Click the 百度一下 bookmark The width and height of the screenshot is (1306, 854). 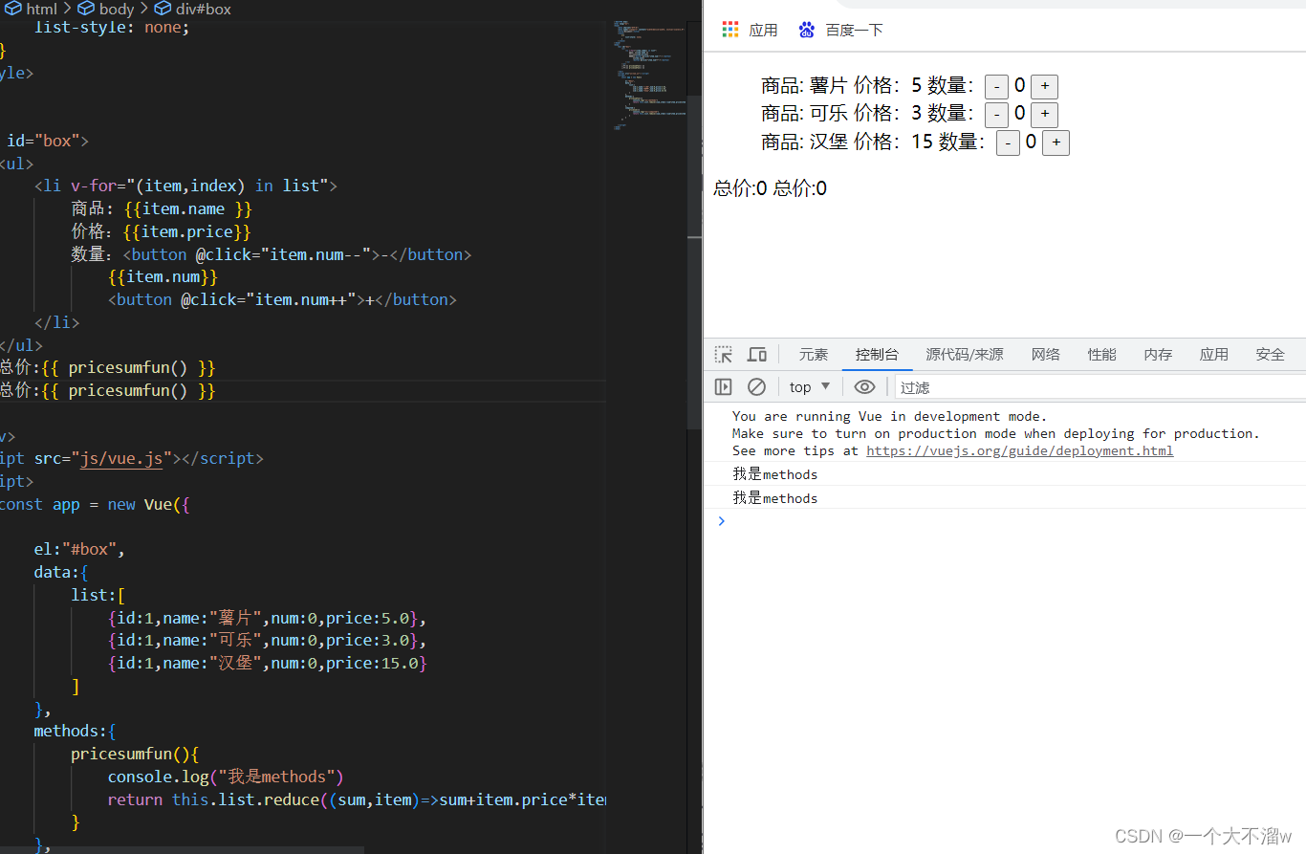point(854,30)
